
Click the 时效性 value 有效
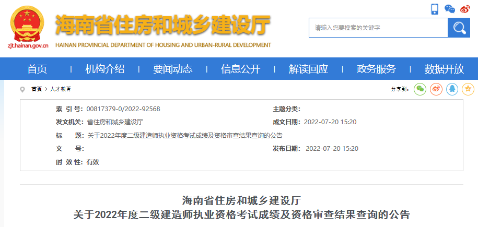point(92,162)
